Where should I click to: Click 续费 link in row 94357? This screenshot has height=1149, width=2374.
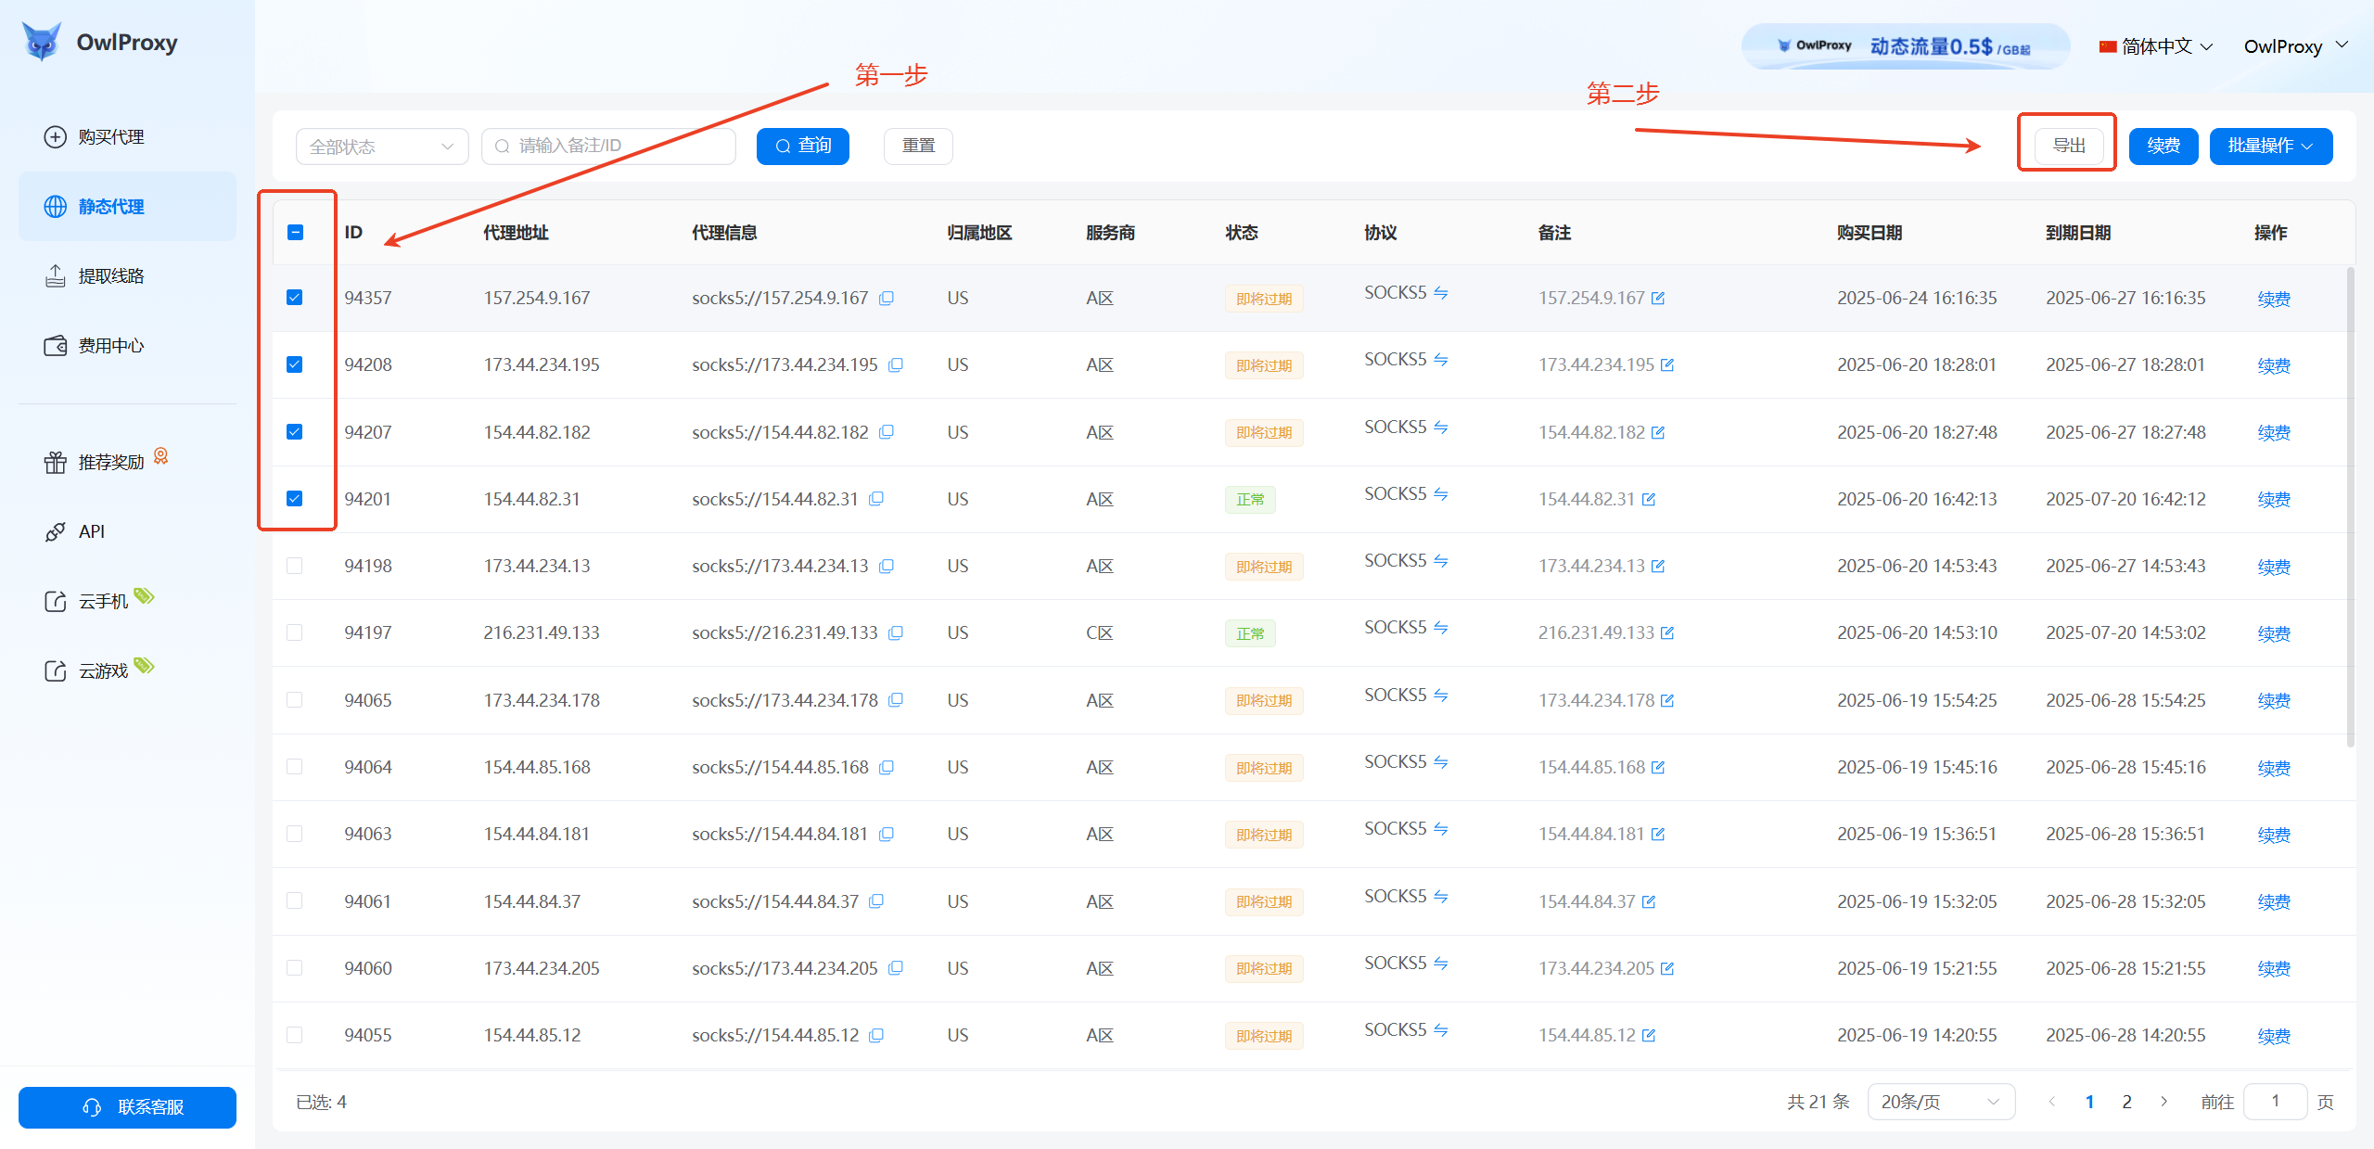pos(2274,299)
